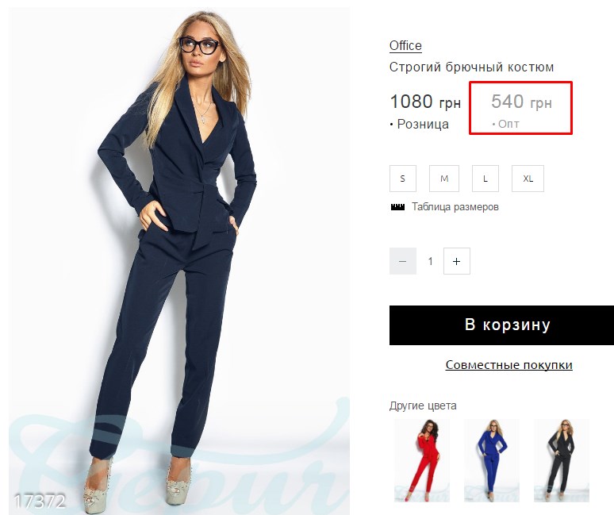The width and height of the screenshot is (614, 515).
Task: Pick size XL
Action: click(528, 179)
